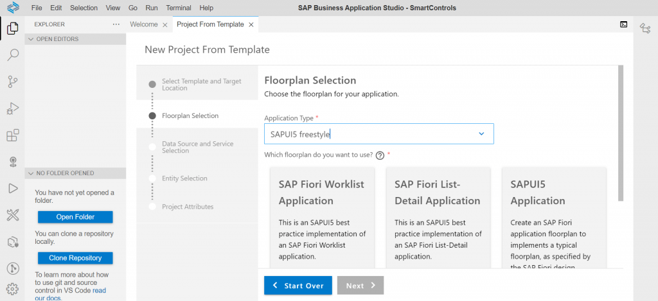The image size is (658, 301).
Task: Click the Application Type field showing SAPUI5 freestyle
Action: tap(379, 133)
